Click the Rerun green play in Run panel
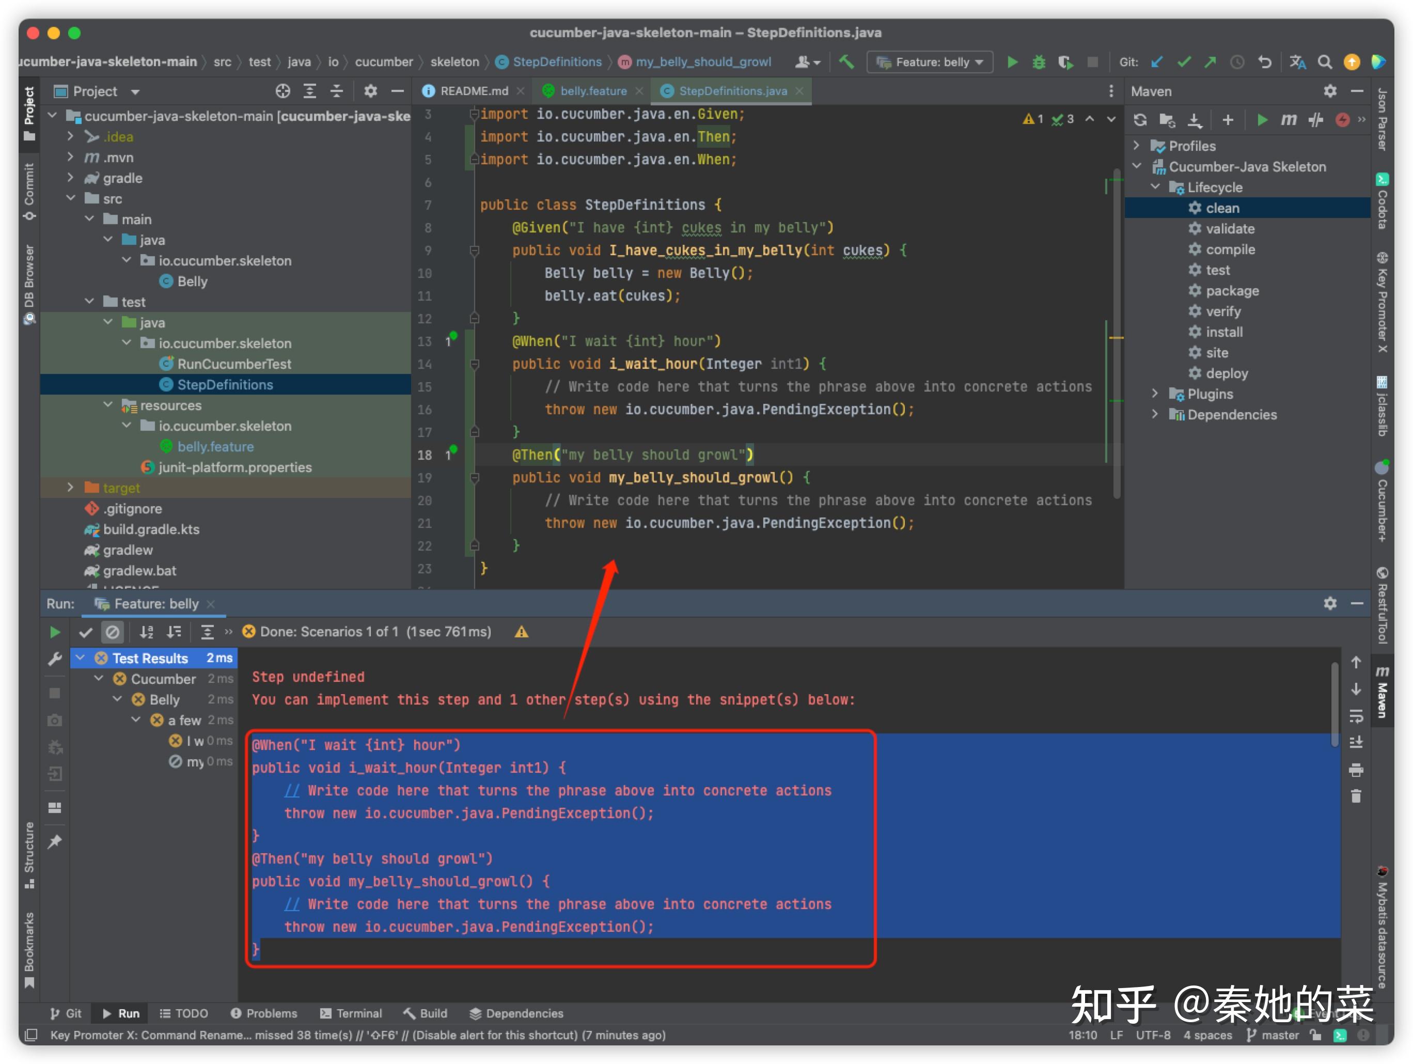This screenshot has height=1064, width=1413. click(55, 632)
